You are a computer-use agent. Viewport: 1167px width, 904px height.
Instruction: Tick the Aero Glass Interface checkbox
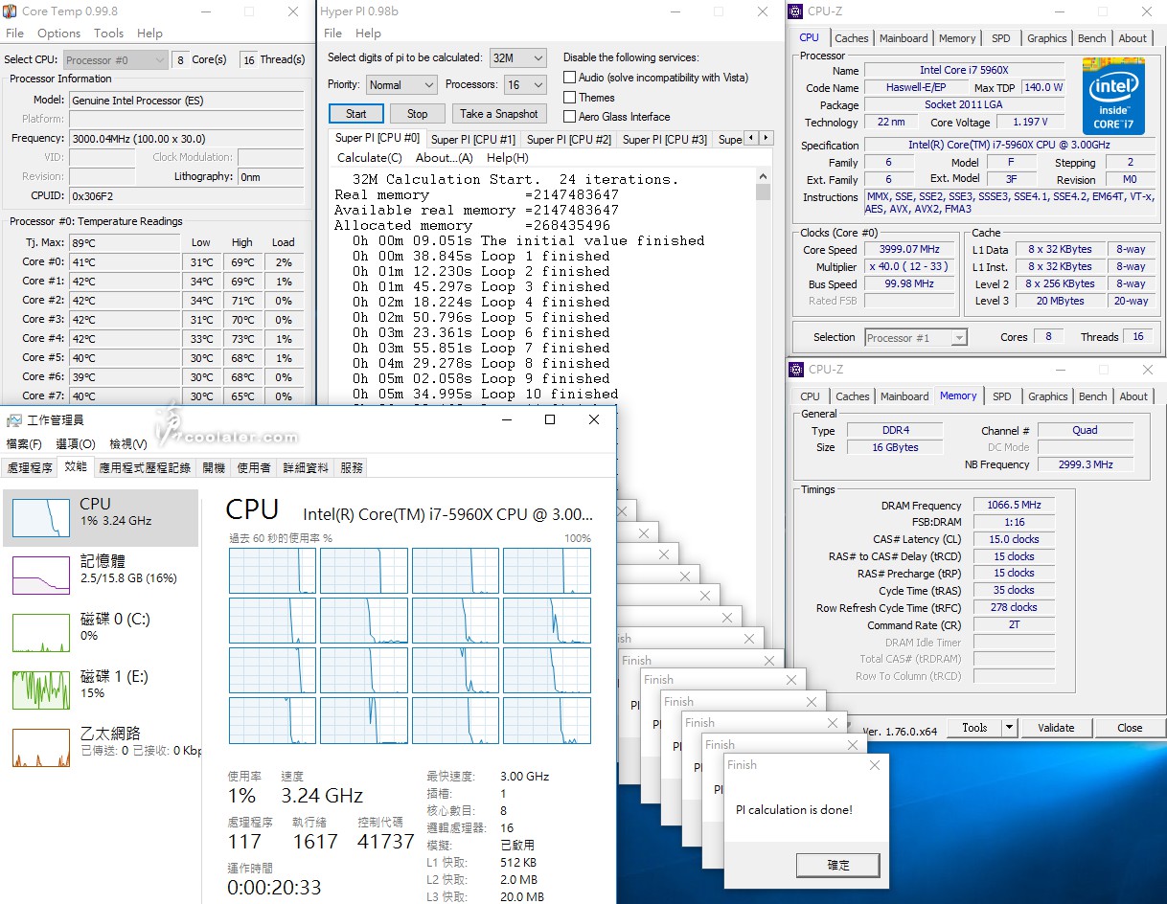(570, 117)
